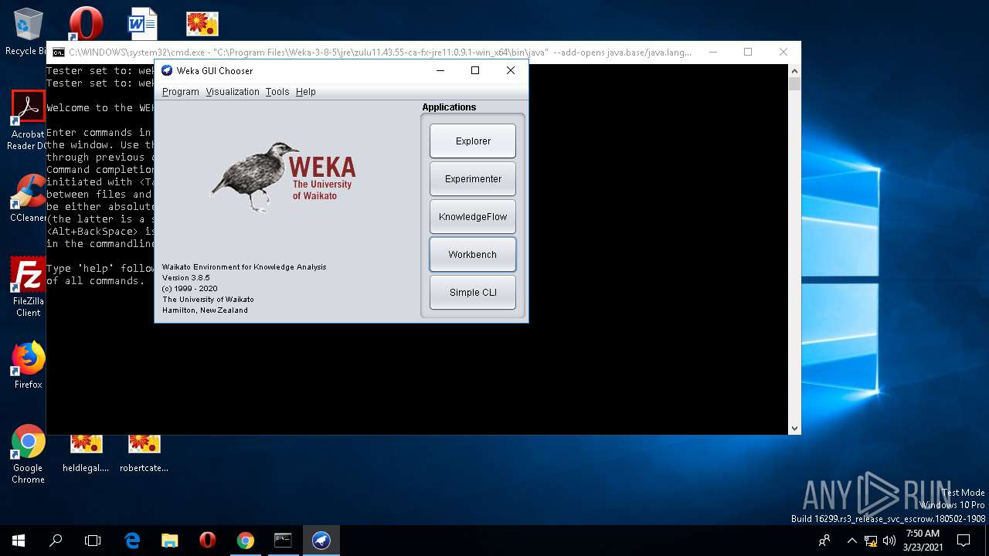This screenshot has height=556, width=989.
Task: Launch the Workbench application
Action: click(473, 255)
